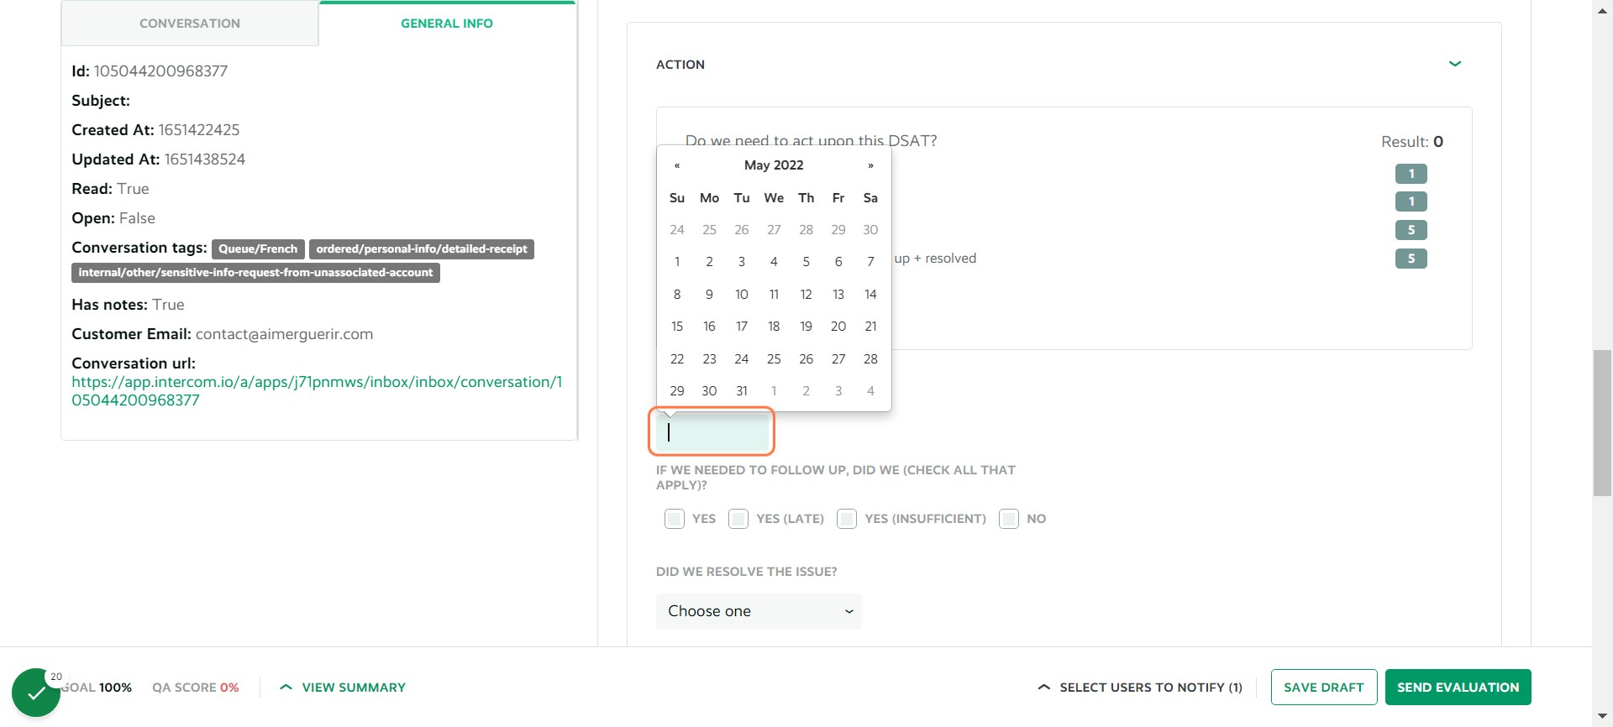
Task: Click customer email contact@aimerguerir.com
Action: pyautogui.click(x=284, y=334)
